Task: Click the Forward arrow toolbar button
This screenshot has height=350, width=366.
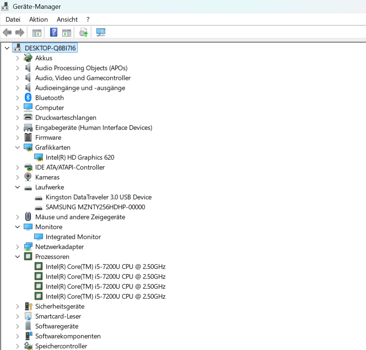Action: (20, 32)
